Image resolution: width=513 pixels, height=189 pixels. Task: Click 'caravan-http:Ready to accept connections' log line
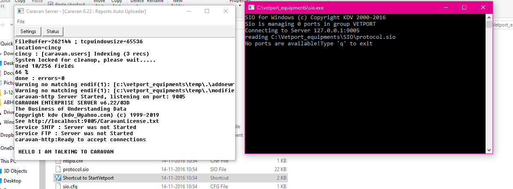(81, 140)
